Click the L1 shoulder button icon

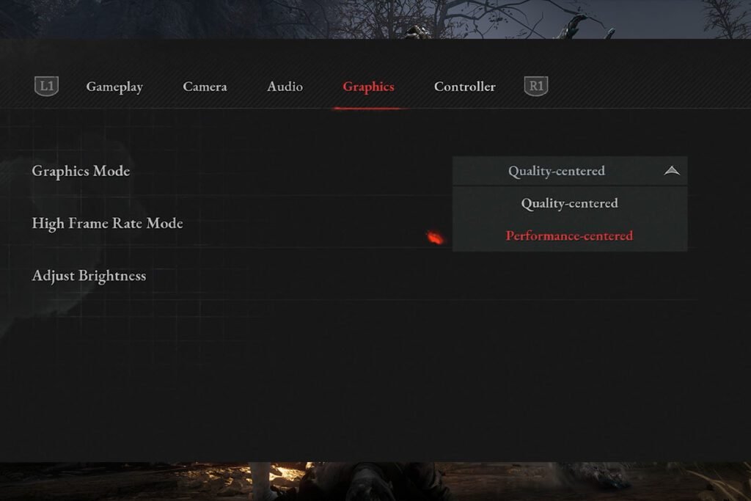[x=46, y=87]
